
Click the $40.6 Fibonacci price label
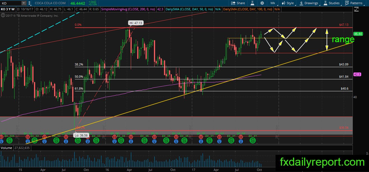345,88
